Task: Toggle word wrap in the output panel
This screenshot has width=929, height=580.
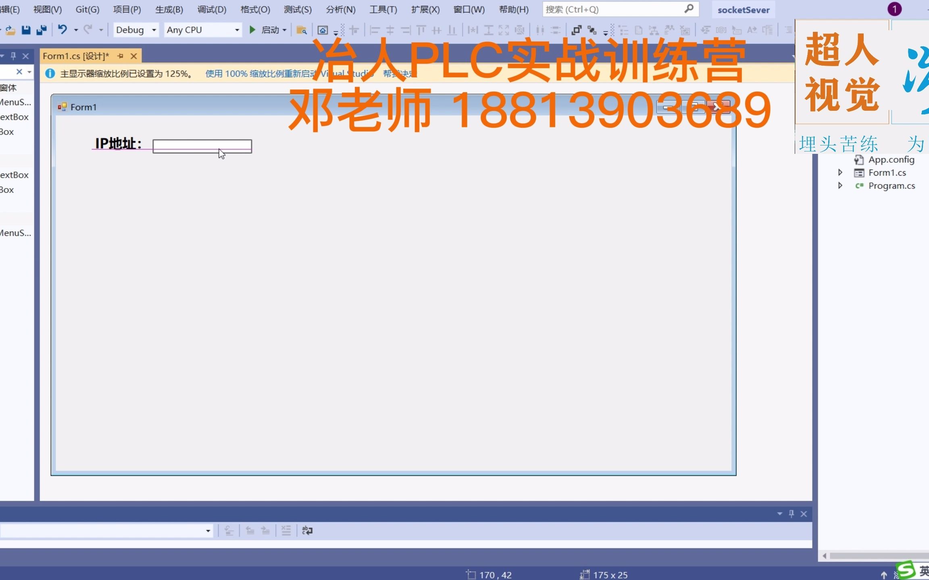Action: tap(307, 530)
